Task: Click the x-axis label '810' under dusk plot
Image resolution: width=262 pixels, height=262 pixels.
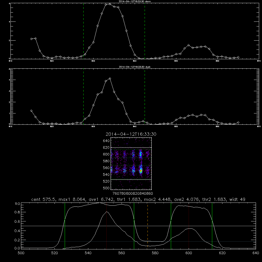Action: click(10, 127)
